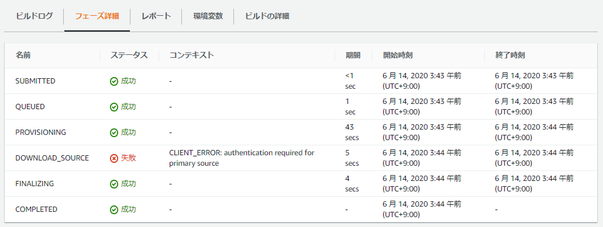Click the コンテキスト column header
603x227 pixels.
(191, 55)
